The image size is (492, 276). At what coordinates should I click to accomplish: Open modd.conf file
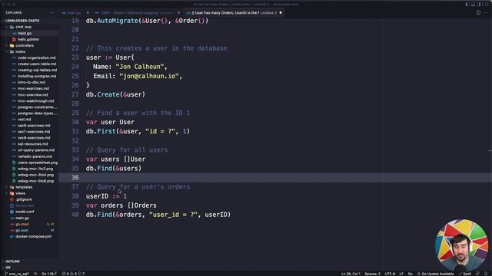tap(25, 212)
